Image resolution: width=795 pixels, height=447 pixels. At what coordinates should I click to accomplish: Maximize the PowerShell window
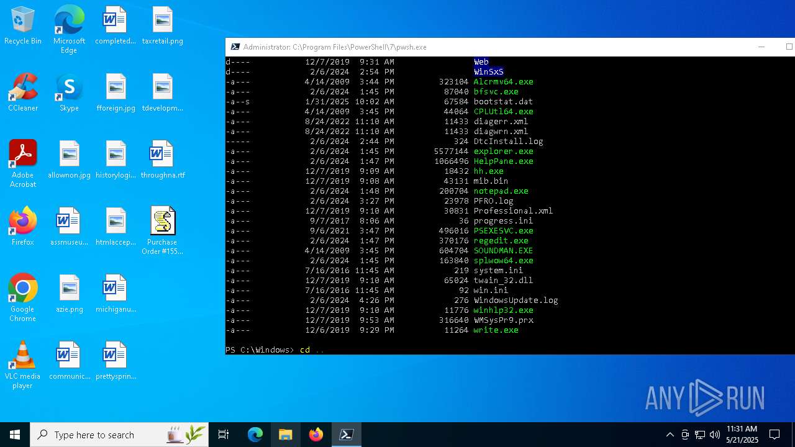789,47
